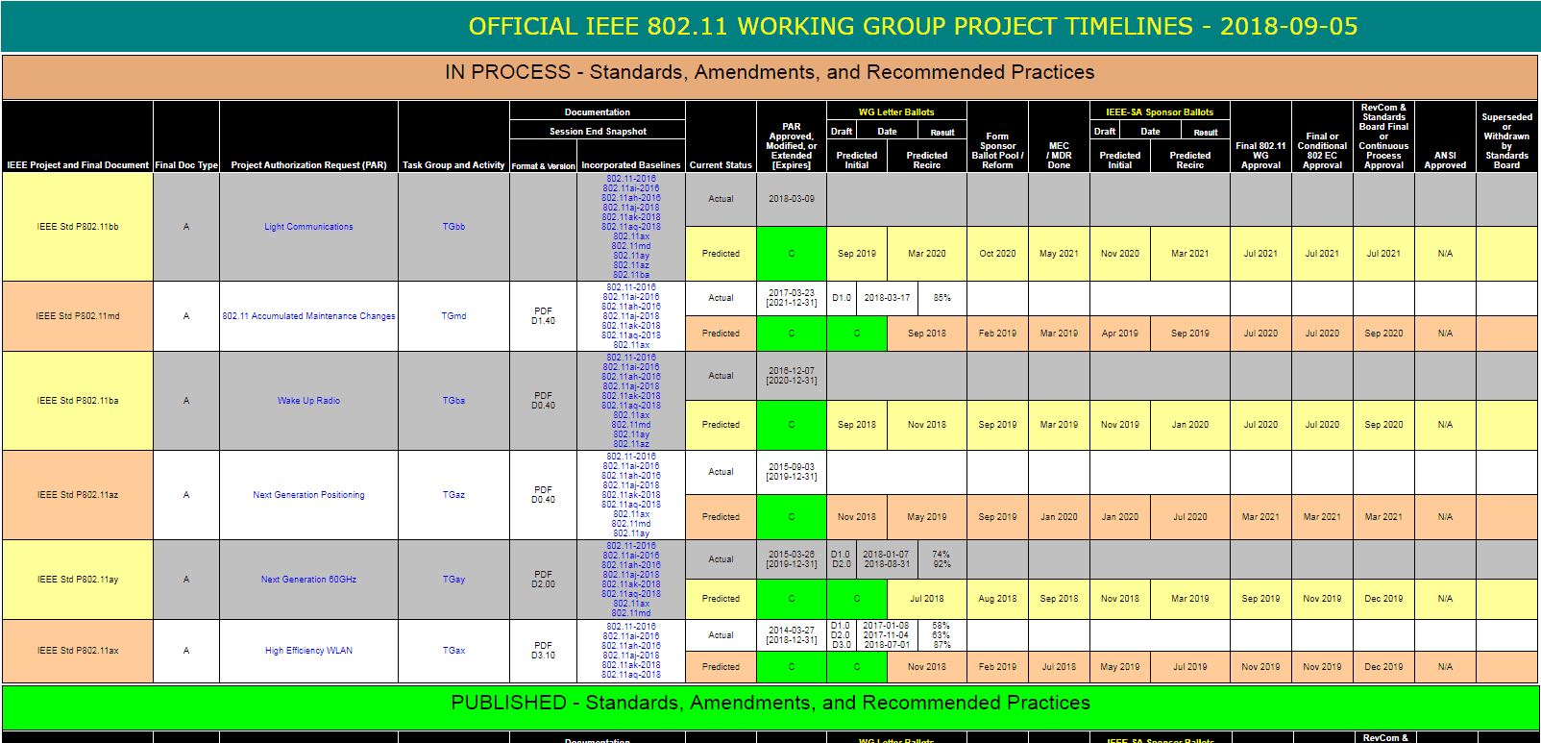
Task: Open the TGay task group link
Action: tap(453, 580)
